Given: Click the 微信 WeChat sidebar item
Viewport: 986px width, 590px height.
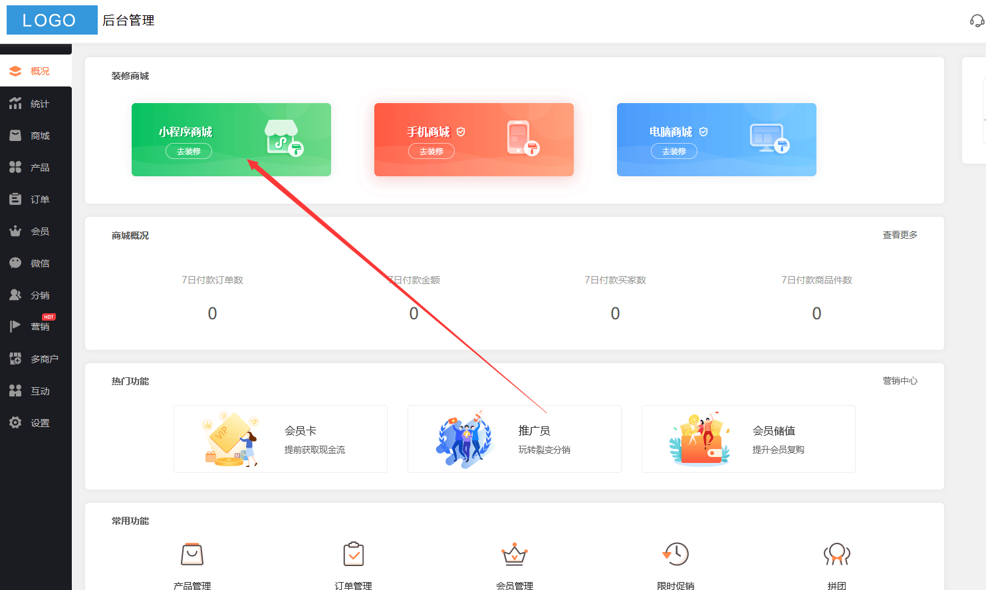Looking at the screenshot, I should click(36, 263).
